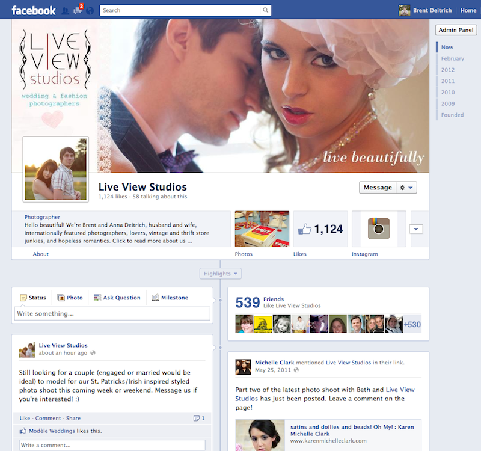Click the Live View Studios post avatar

(27, 350)
